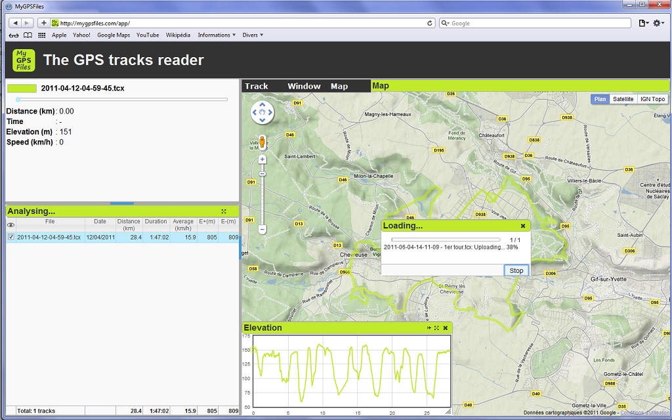
Task: Zoom out using the map minus button
Action: click(262, 230)
